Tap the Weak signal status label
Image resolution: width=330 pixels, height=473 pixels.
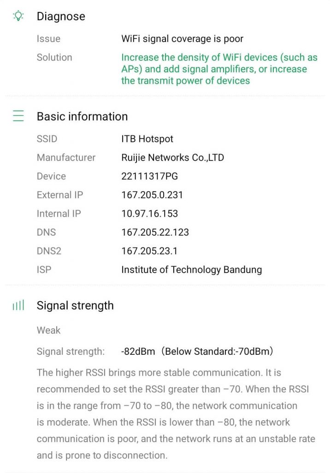(x=48, y=330)
